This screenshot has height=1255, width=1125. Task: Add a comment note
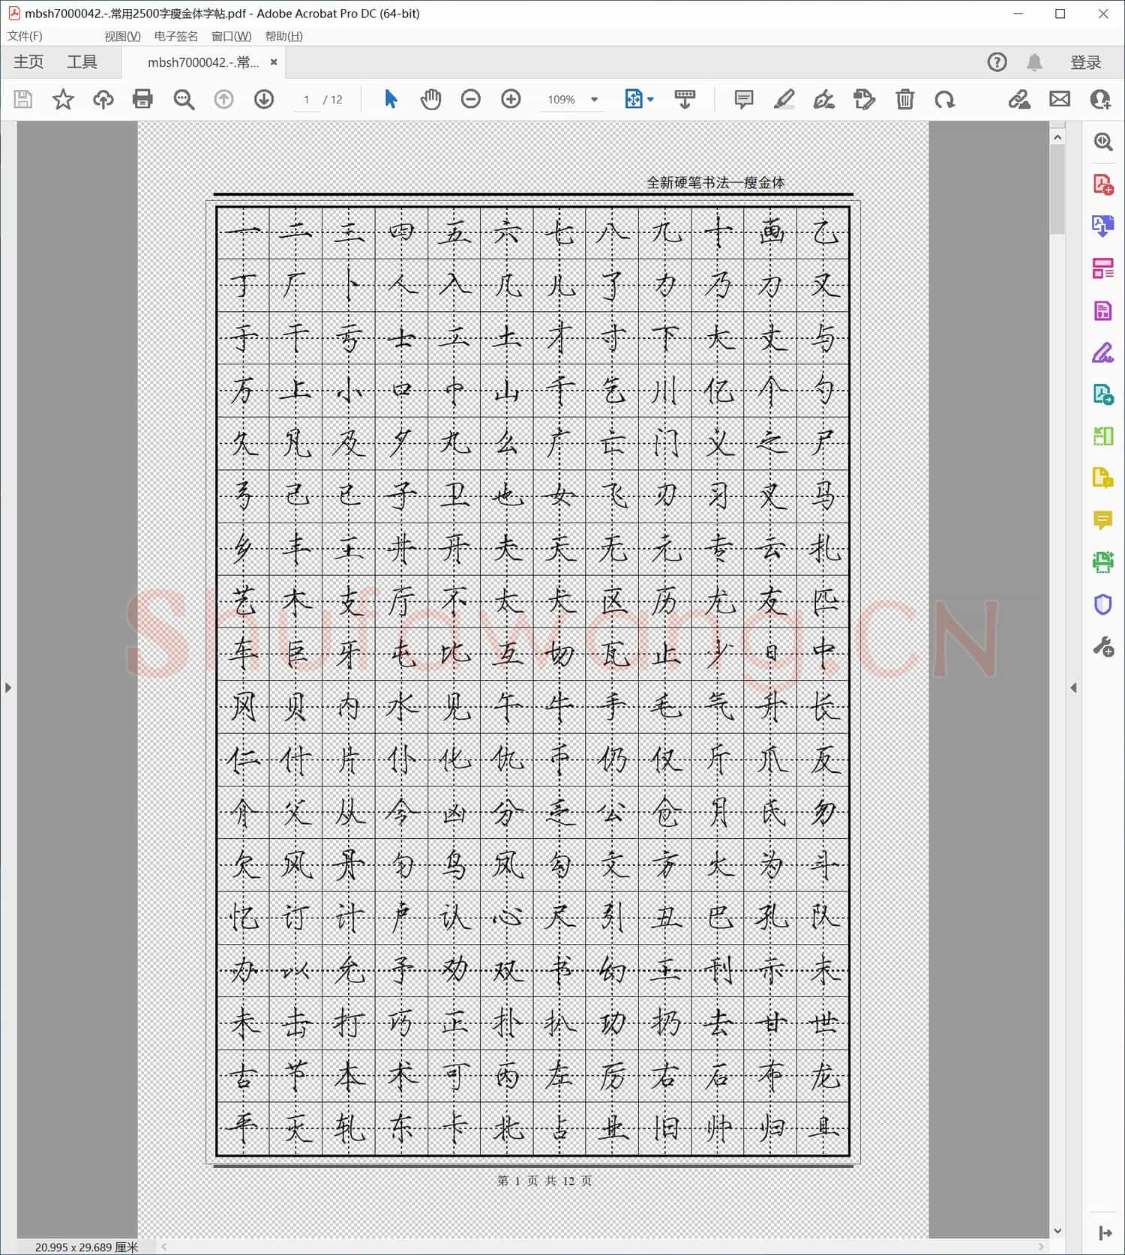(x=744, y=99)
